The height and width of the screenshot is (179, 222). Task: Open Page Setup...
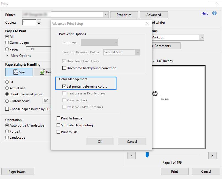pyautogui.click(x=18, y=172)
